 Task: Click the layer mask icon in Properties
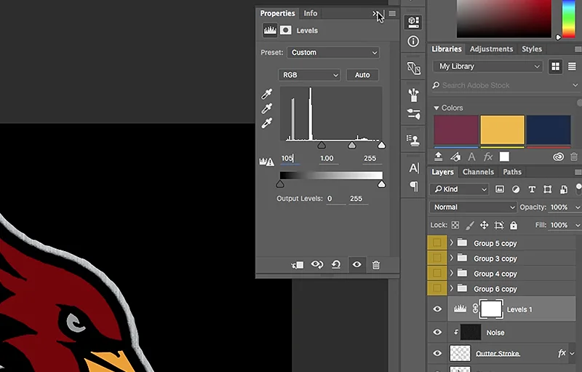pos(285,31)
